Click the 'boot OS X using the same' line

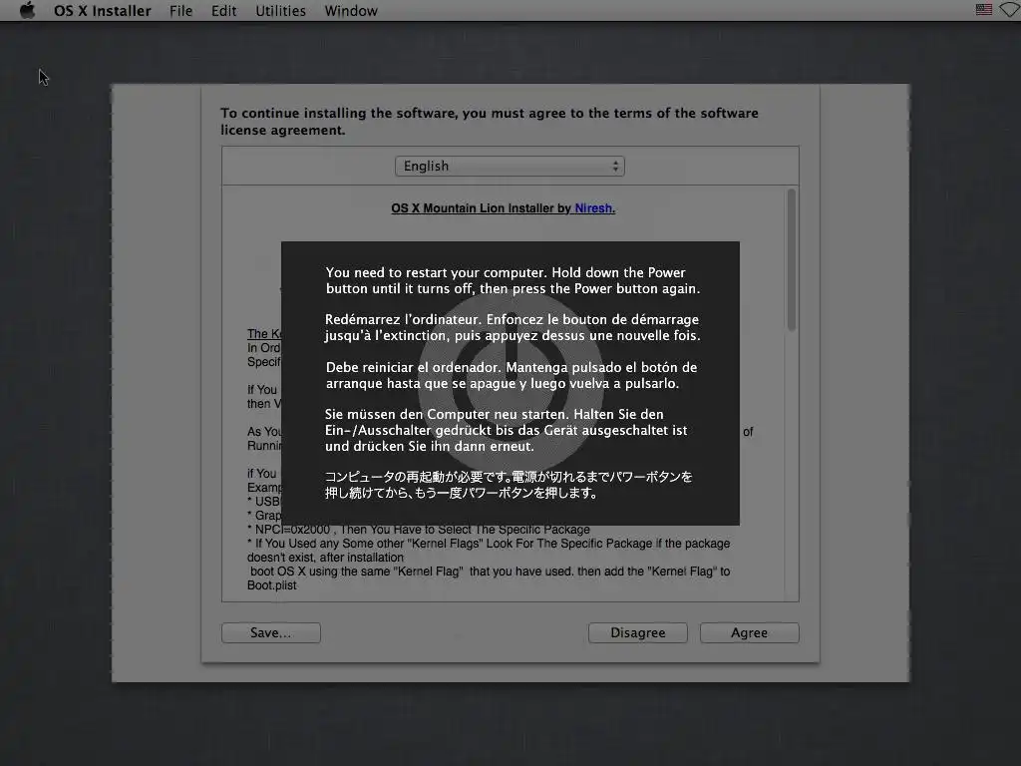pyautogui.click(x=490, y=572)
